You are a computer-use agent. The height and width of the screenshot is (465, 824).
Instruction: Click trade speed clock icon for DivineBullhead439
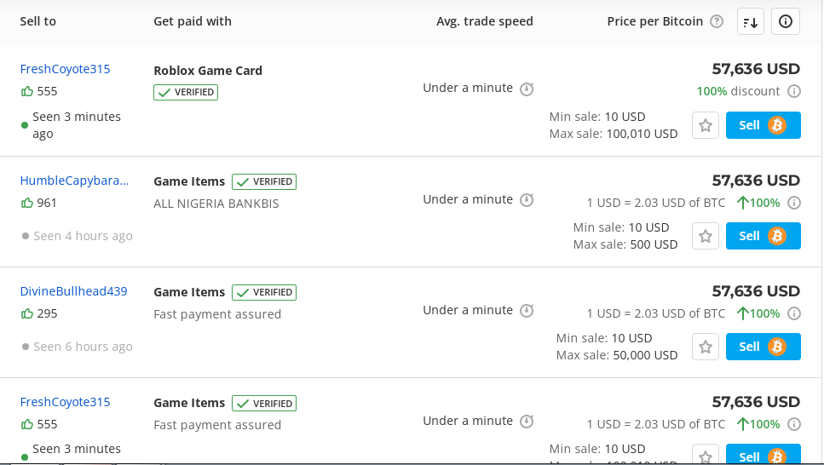527,311
